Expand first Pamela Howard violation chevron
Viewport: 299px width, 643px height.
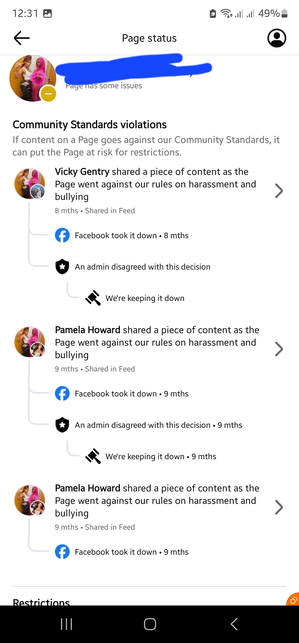[279, 349]
